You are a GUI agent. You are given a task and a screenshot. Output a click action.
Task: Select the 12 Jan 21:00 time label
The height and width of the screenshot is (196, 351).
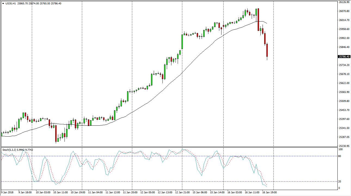[x=182, y=192]
